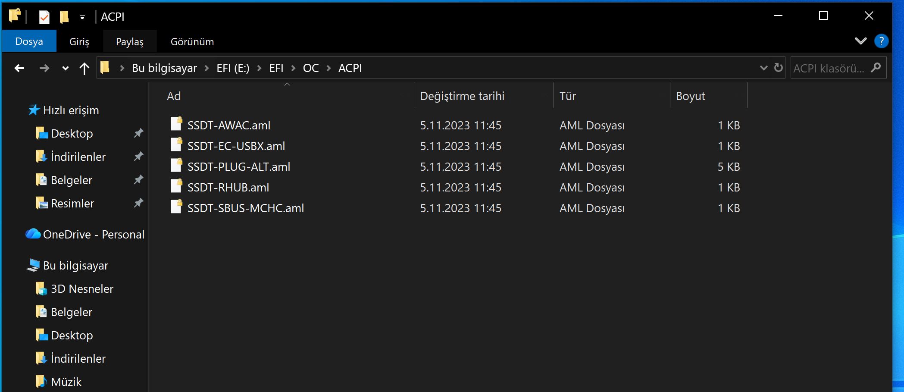
Task: Navigate to OC in the breadcrumb
Action: 310,68
